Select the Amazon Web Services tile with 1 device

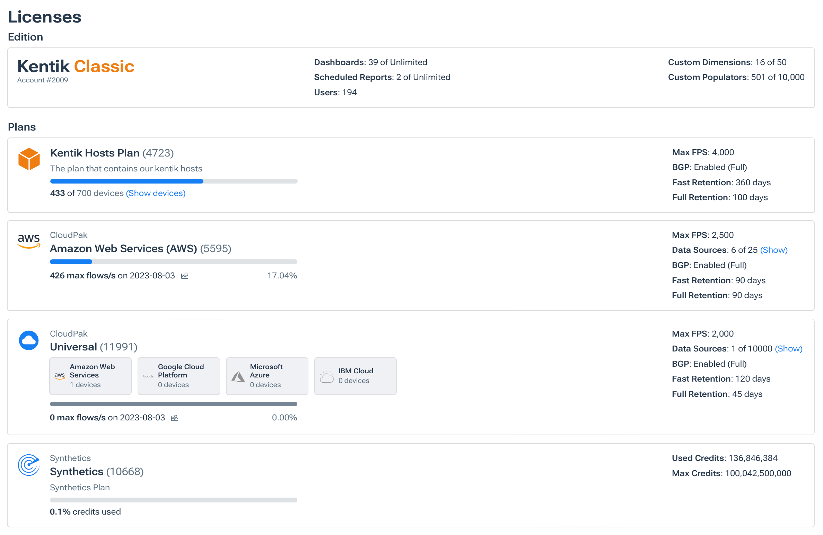pyautogui.click(x=90, y=376)
